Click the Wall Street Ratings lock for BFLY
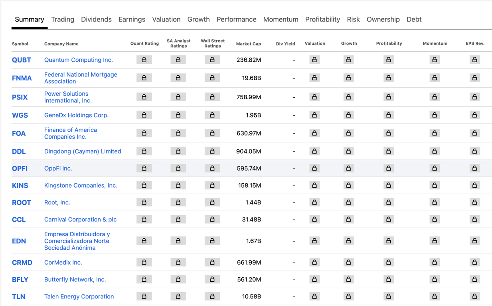Viewport: 492px width, 306px height. click(212, 279)
